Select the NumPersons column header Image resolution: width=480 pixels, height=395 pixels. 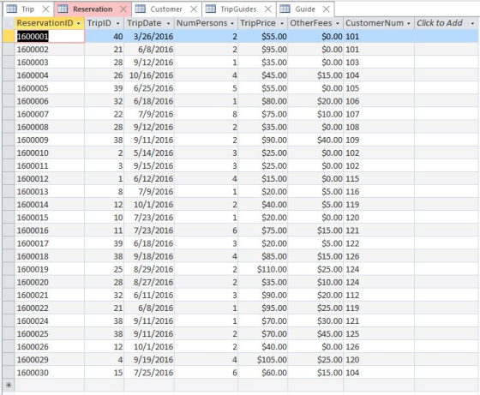[x=206, y=23]
